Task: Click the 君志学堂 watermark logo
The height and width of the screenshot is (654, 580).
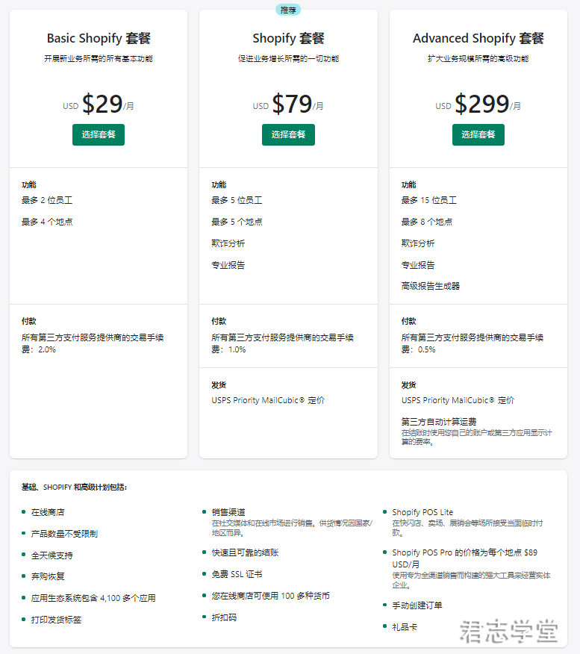Action: pyautogui.click(x=508, y=632)
